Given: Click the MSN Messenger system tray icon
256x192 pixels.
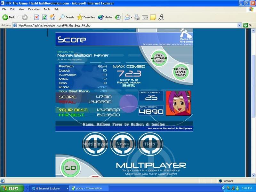Looking at the screenshot, I should tap(237, 188).
